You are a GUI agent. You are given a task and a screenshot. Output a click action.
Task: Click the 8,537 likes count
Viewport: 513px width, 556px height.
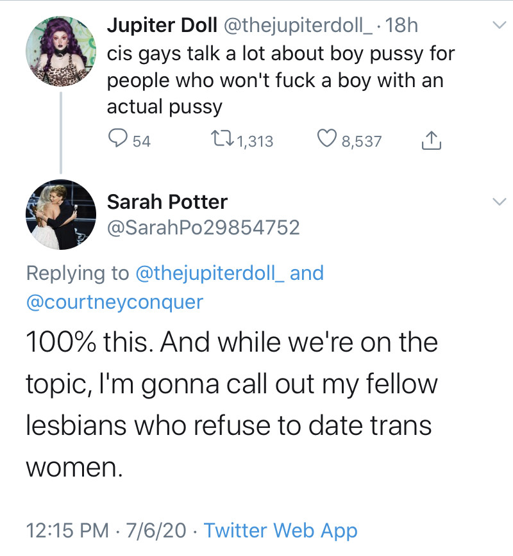click(x=362, y=141)
